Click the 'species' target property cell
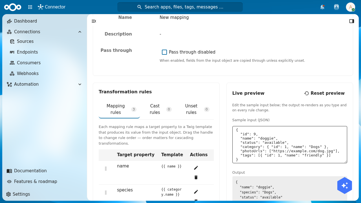Image resolution: width=361 pixels, height=203 pixels. (x=125, y=190)
